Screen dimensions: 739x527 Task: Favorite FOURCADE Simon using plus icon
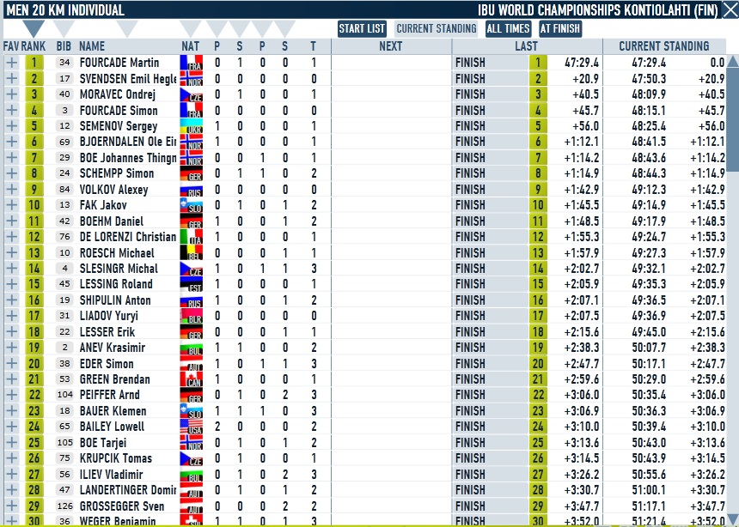coord(12,110)
